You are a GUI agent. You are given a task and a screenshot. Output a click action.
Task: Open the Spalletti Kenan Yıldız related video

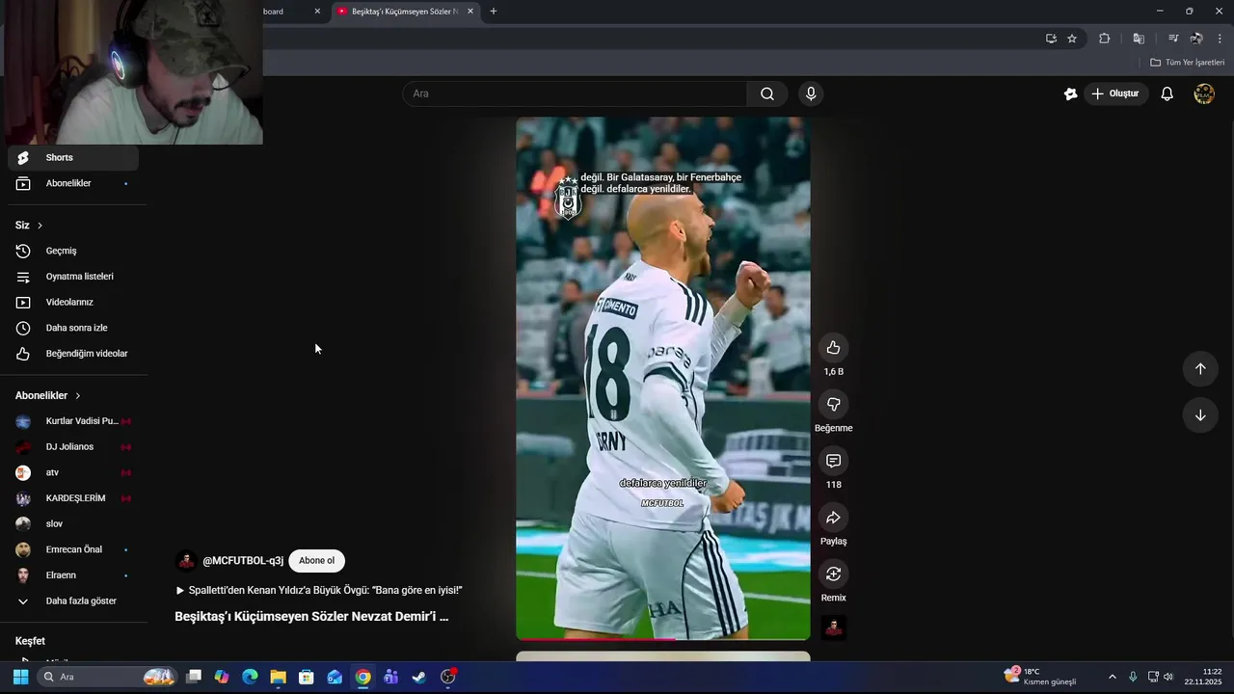coord(319,590)
